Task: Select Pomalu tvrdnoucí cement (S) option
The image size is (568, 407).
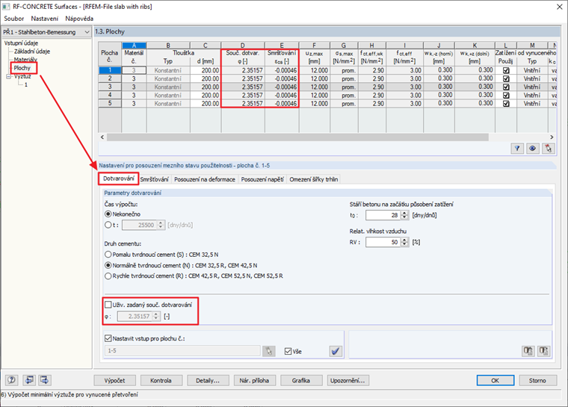Action: 108,255
